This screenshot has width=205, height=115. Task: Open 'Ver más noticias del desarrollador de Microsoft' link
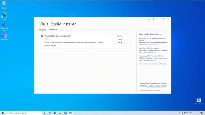153,64
